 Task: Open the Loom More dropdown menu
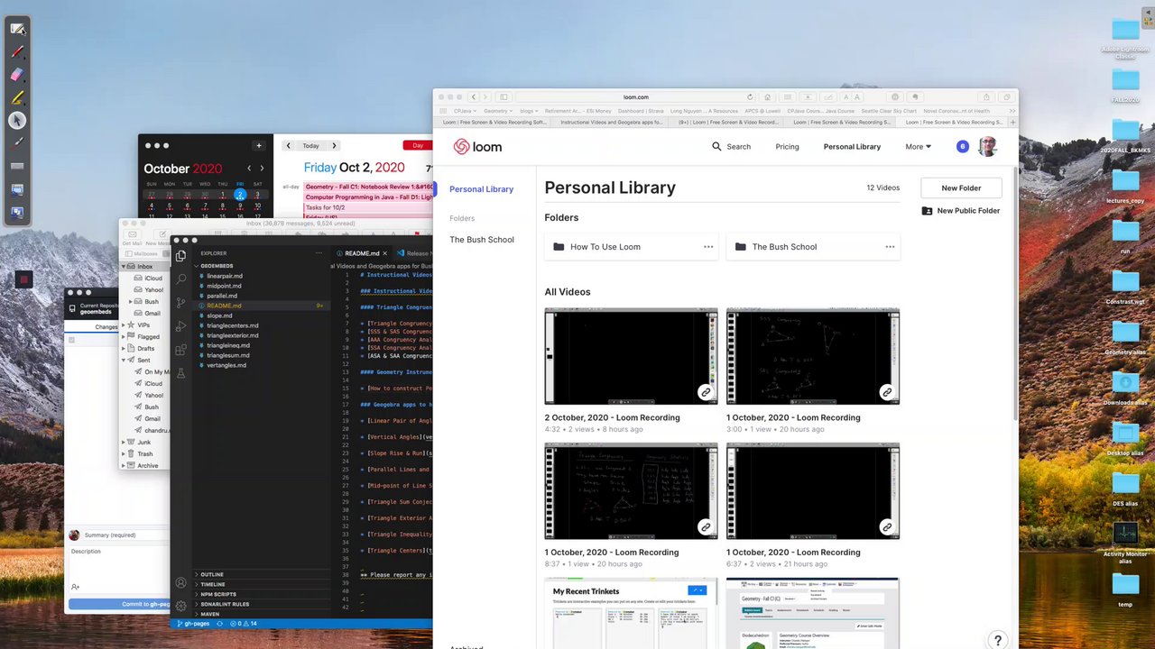tap(918, 147)
